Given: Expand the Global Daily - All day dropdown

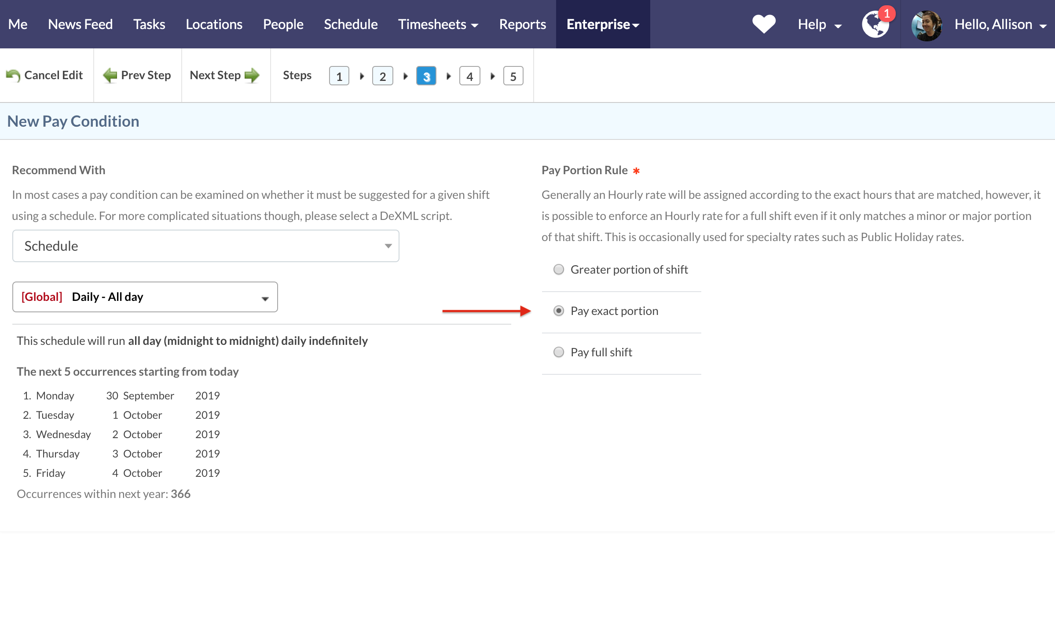Looking at the screenshot, I should (145, 297).
